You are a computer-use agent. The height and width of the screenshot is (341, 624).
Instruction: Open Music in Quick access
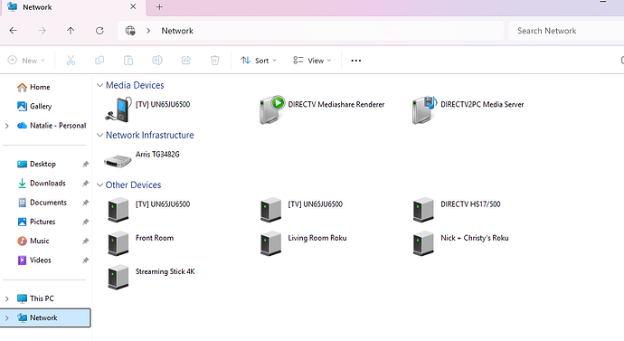click(x=33, y=242)
